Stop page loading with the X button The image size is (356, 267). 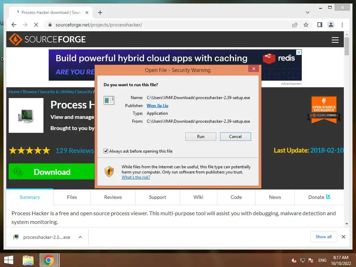36,25
